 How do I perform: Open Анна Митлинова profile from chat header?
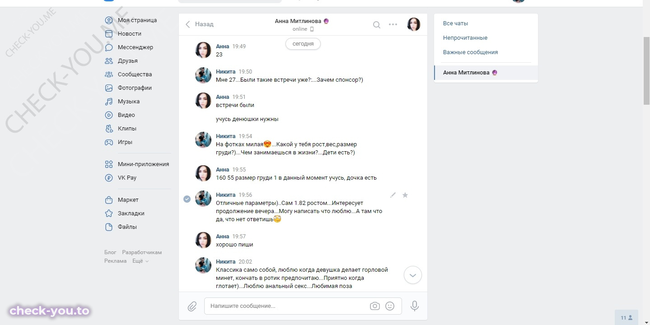pos(298,21)
